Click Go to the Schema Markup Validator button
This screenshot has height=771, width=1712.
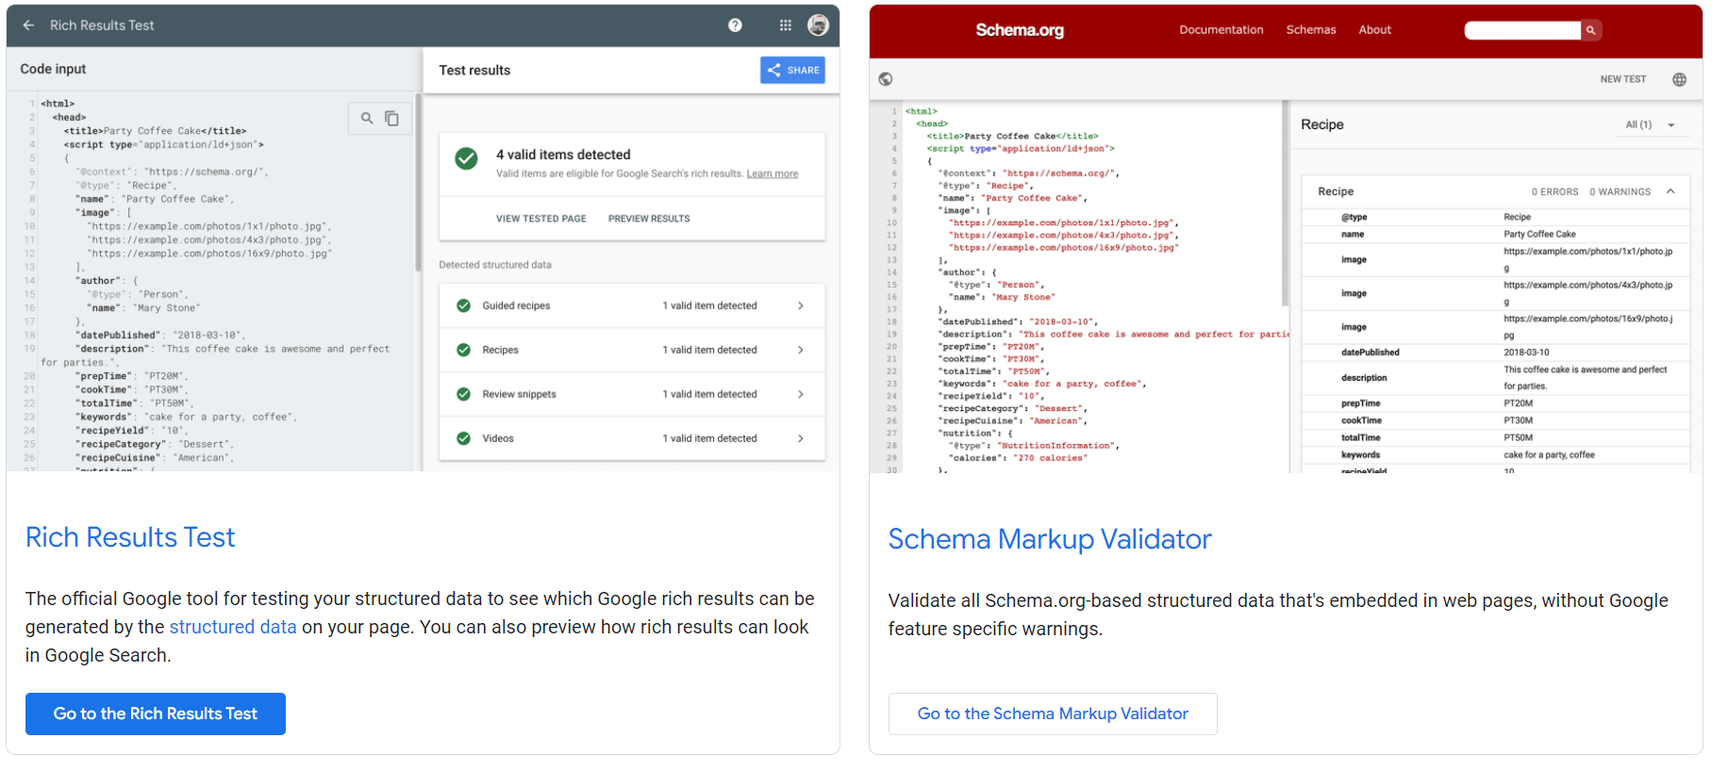1053,714
